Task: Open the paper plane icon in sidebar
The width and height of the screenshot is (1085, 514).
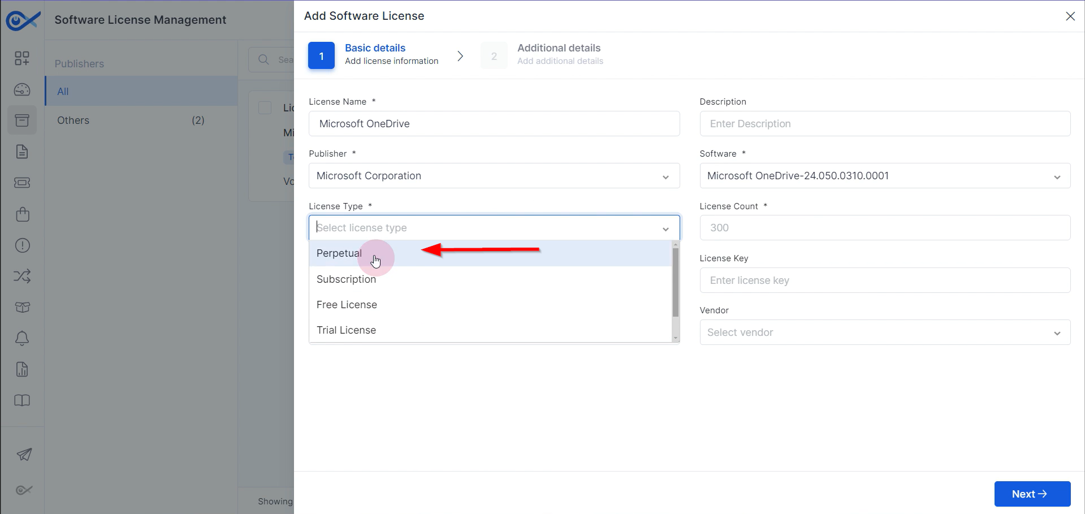Action: coord(24,455)
